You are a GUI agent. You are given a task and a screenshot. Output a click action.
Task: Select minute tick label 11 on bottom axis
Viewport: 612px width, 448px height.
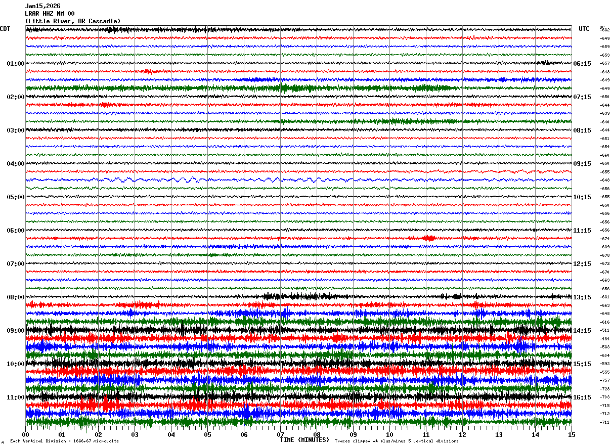(x=426, y=434)
